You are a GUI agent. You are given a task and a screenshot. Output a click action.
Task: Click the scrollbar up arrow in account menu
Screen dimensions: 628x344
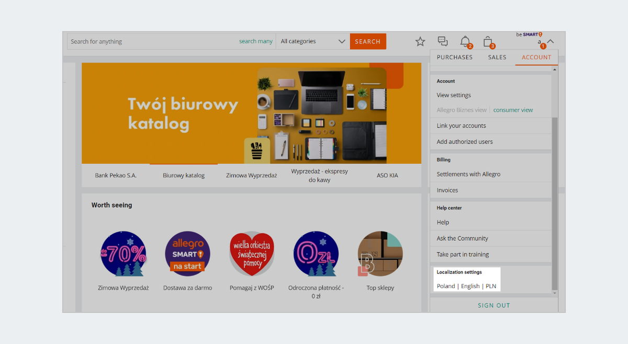tap(555, 69)
